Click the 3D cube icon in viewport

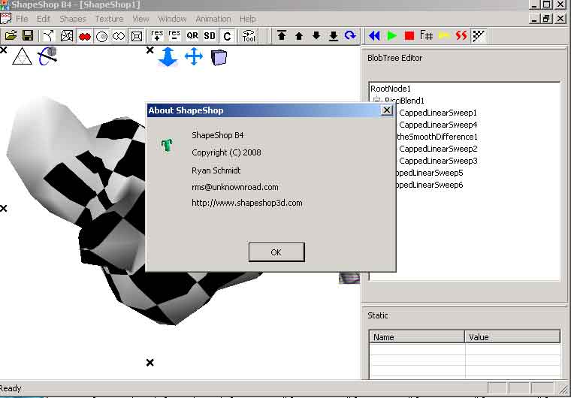click(219, 57)
